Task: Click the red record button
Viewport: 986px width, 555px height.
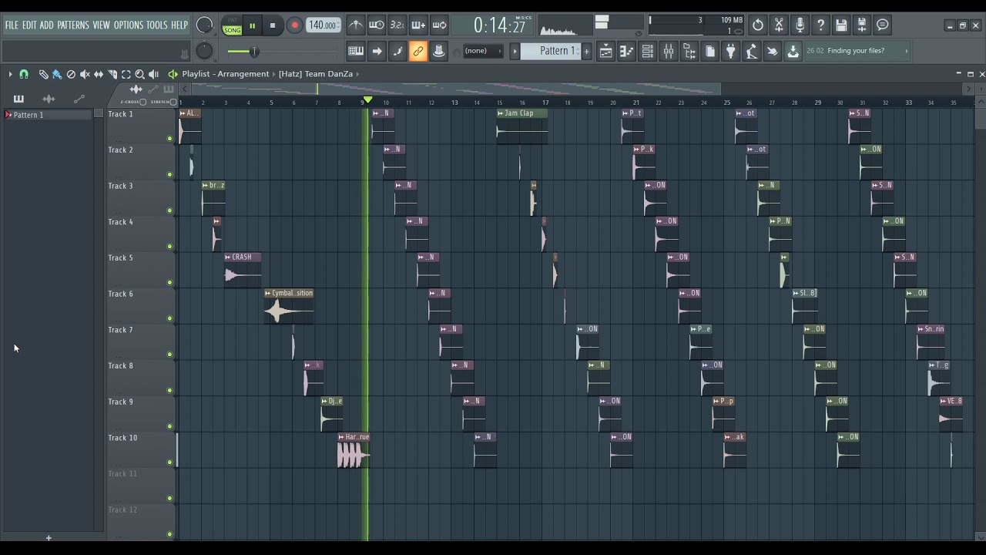Action: (294, 26)
